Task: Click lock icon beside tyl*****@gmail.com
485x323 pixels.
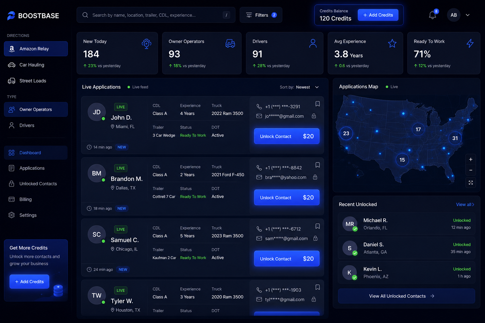Action: click(x=314, y=299)
